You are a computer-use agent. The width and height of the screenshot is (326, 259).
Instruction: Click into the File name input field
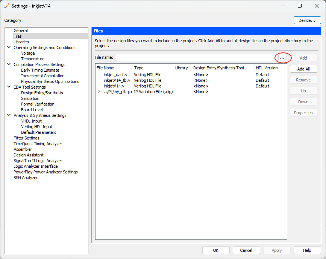click(197, 57)
